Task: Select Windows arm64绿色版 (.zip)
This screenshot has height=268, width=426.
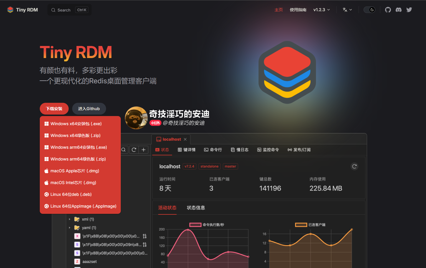Action: [x=80, y=159]
